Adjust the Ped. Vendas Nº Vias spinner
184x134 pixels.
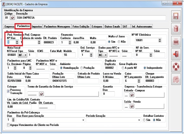pyautogui.click(x=17, y=42)
